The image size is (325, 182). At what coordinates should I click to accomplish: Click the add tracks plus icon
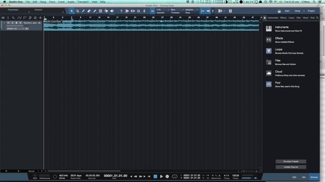click(40, 18)
